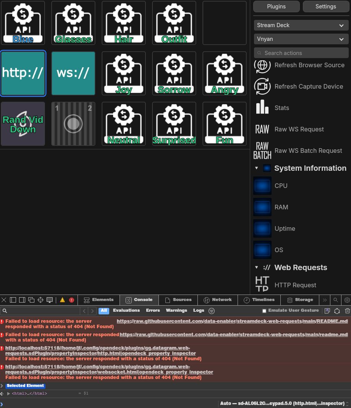Open the Plugins button
Viewport: 351px width, 408px height.
276,6
